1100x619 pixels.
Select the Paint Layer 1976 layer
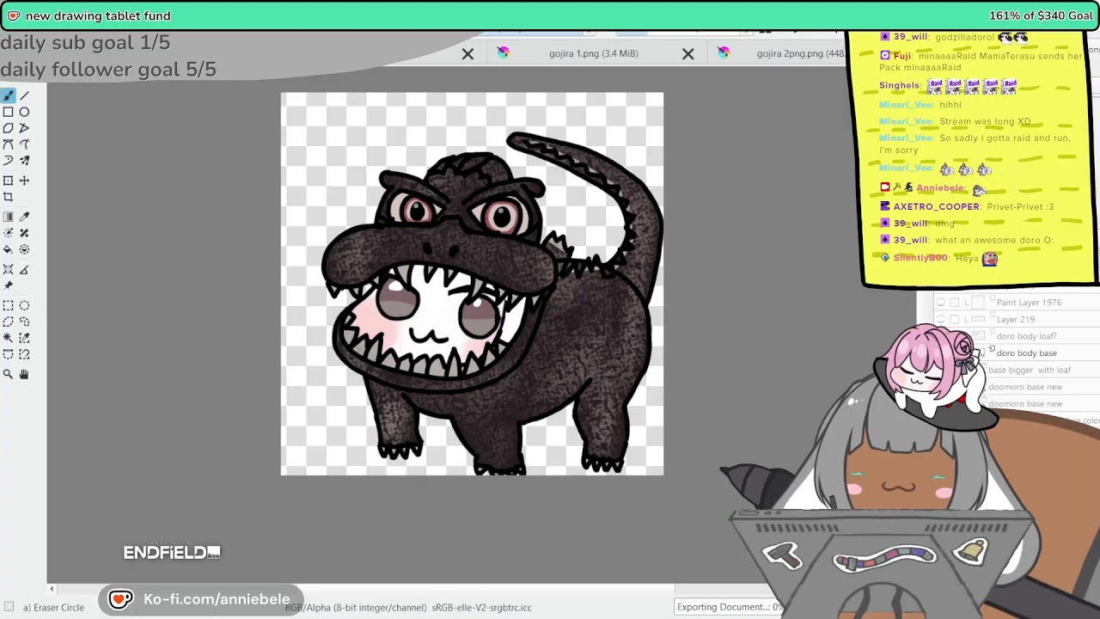tap(1029, 303)
